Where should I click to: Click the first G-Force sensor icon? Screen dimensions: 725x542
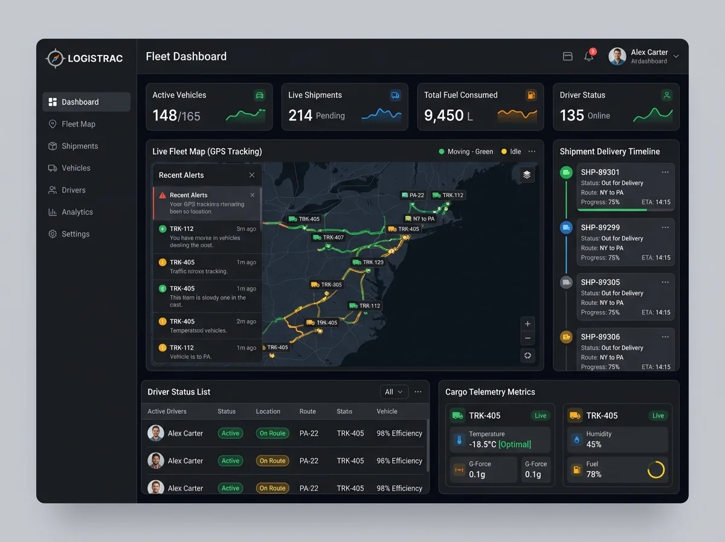[459, 469]
